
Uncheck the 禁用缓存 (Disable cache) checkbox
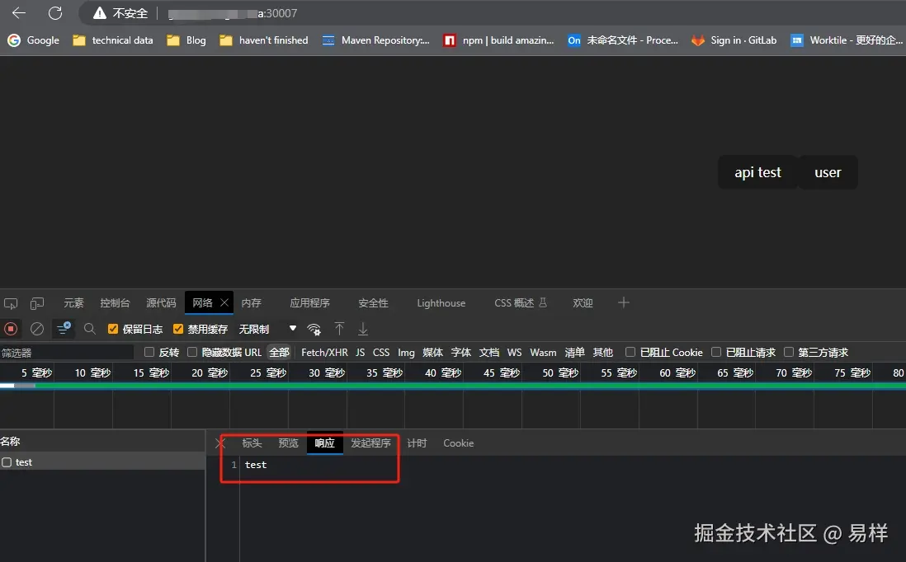point(178,329)
